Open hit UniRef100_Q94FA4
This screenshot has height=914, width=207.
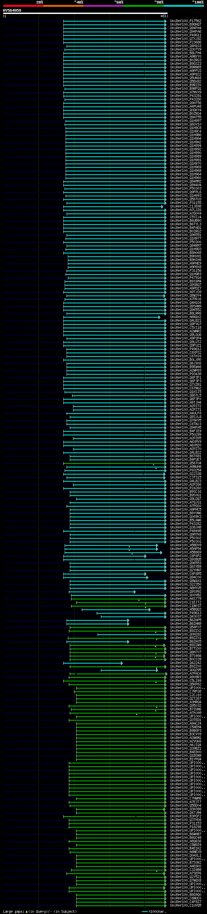tap(185, 28)
